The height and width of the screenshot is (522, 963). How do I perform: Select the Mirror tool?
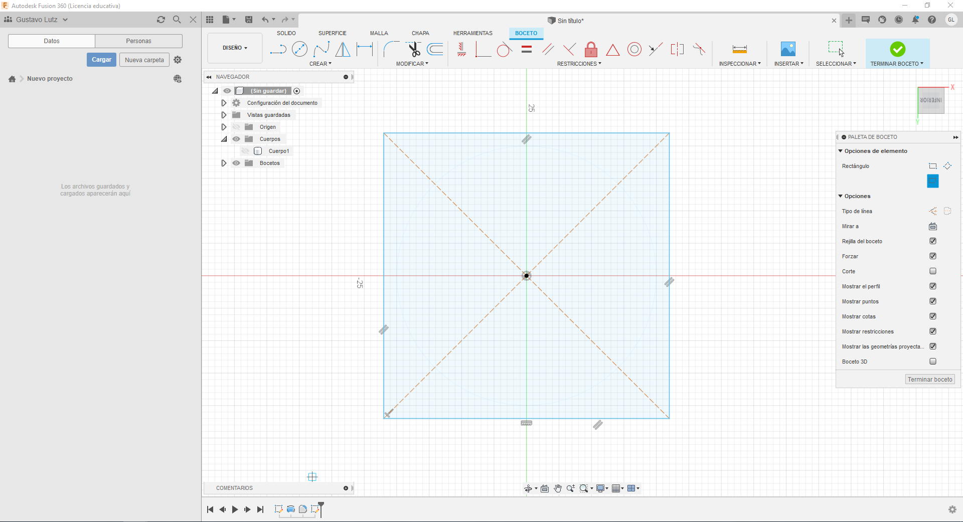(343, 49)
